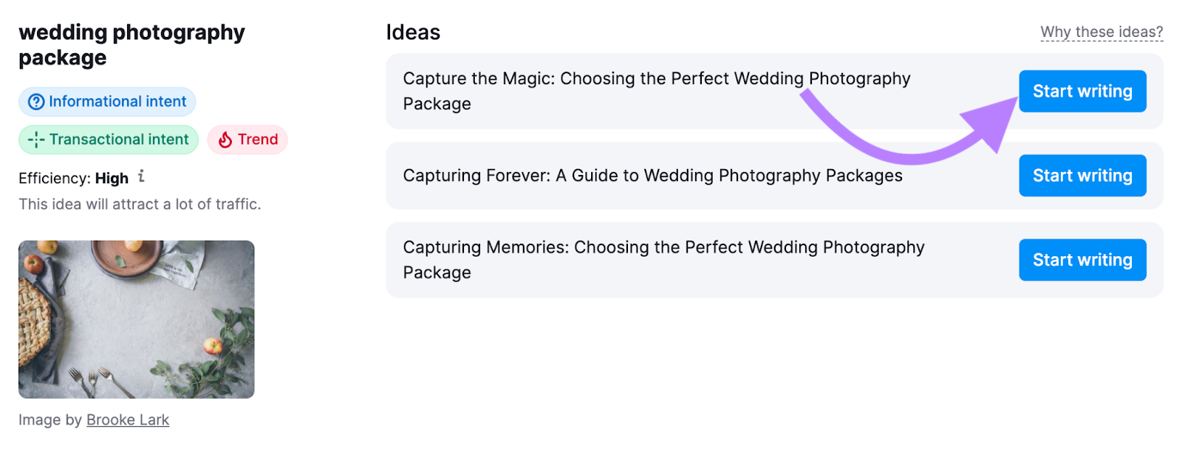Image resolution: width=1182 pixels, height=460 pixels.
Task: Click the question mark icon on Informational intent
Action: (36, 101)
